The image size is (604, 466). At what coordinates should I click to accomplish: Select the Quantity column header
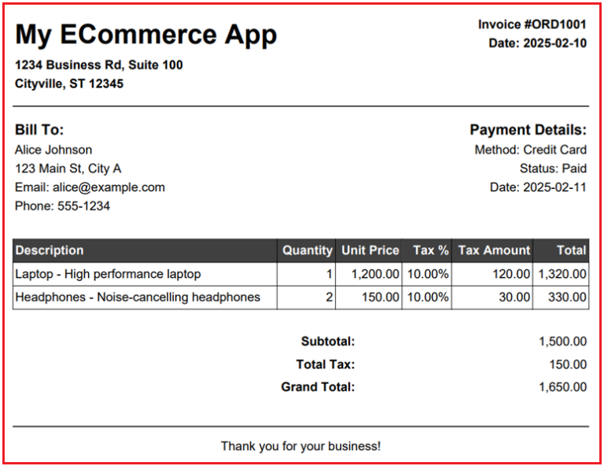pos(307,250)
